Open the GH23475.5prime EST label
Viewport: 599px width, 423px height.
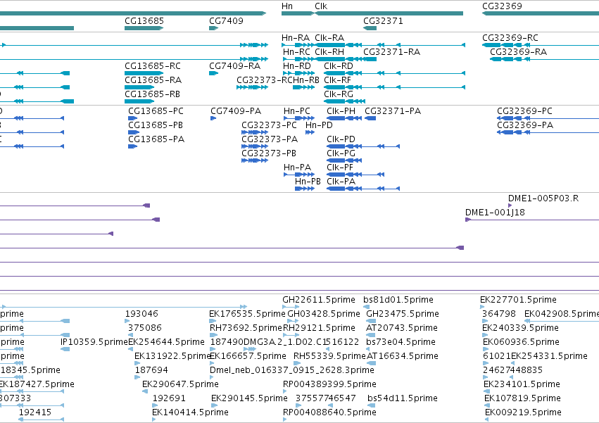[402, 314]
